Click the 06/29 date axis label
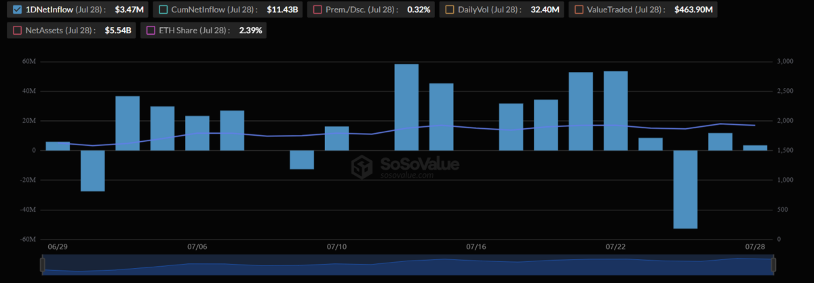Viewport: 814px width, 283px height. [58, 246]
